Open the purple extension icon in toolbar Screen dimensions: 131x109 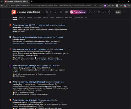[105, 6]
